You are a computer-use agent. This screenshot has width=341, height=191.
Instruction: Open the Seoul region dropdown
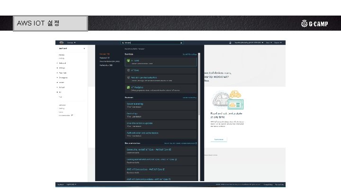click(x=269, y=42)
